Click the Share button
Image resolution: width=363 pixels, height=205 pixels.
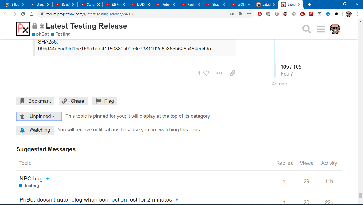point(73,101)
